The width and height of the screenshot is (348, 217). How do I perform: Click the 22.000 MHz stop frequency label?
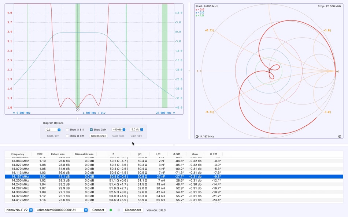tap(164, 113)
